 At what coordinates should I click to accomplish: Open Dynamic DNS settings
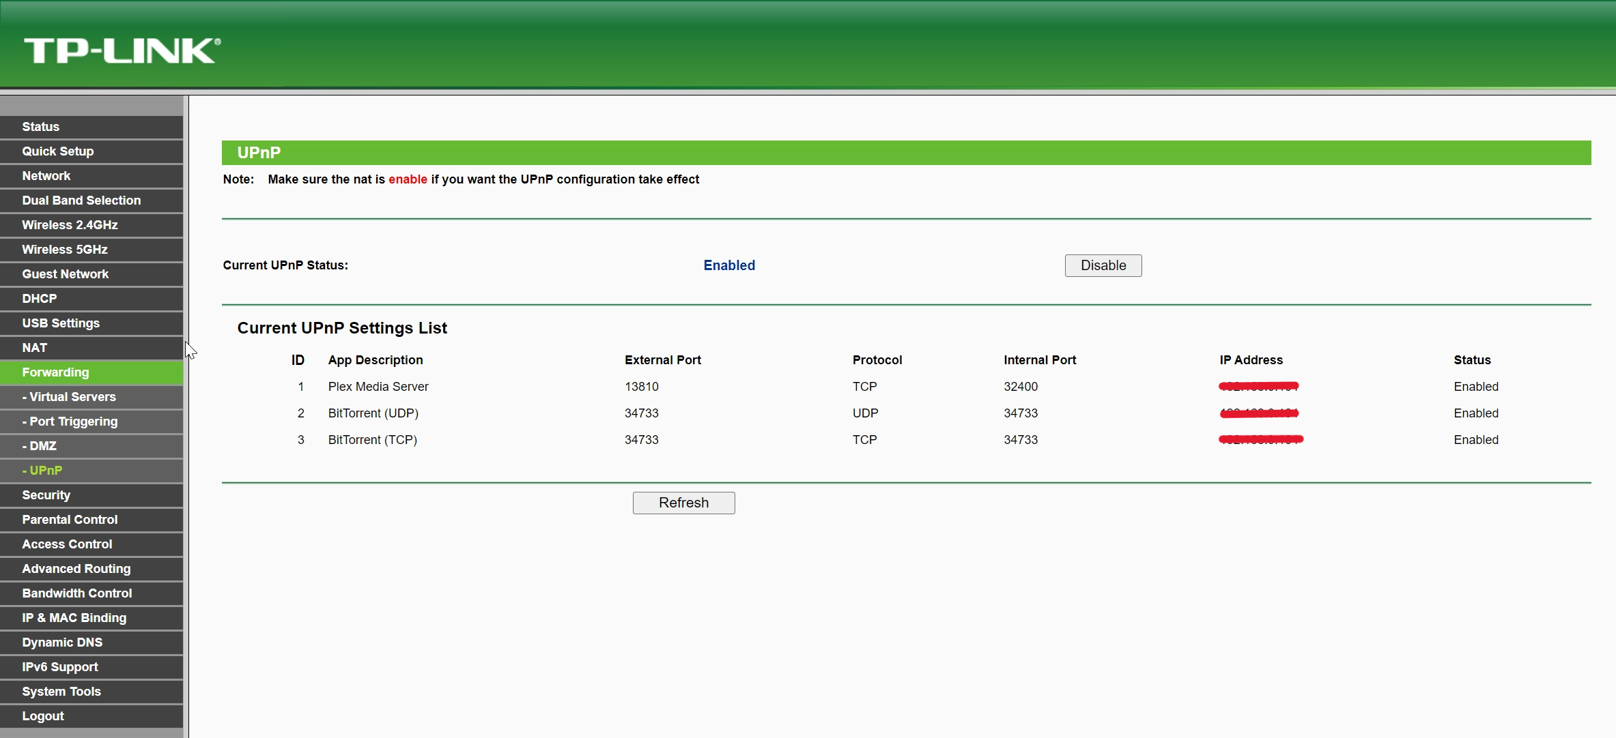pos(91,643)
